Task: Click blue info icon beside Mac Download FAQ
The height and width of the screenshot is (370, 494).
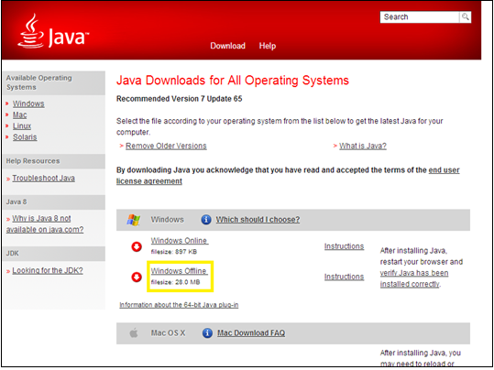Action: click(207, 332)
